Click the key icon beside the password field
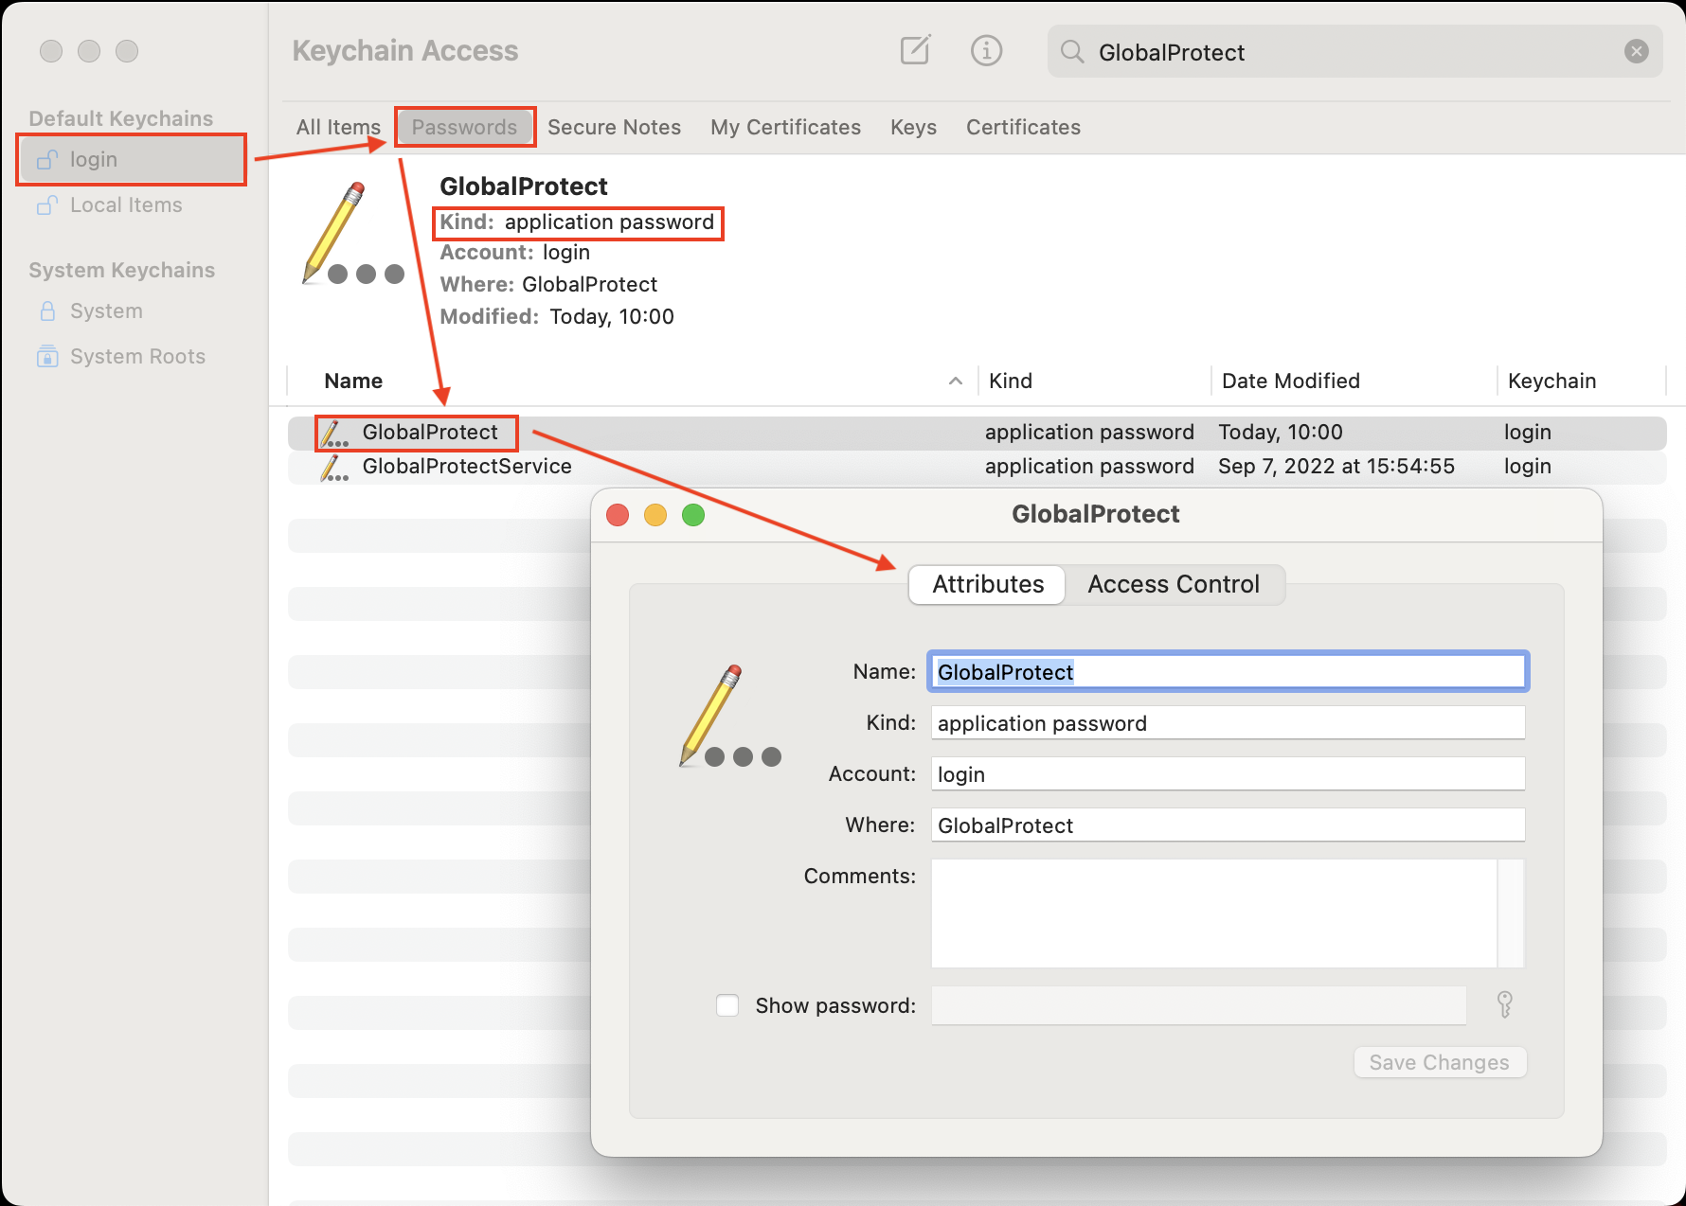1686x1206 pixels. pos(1504,1004)
